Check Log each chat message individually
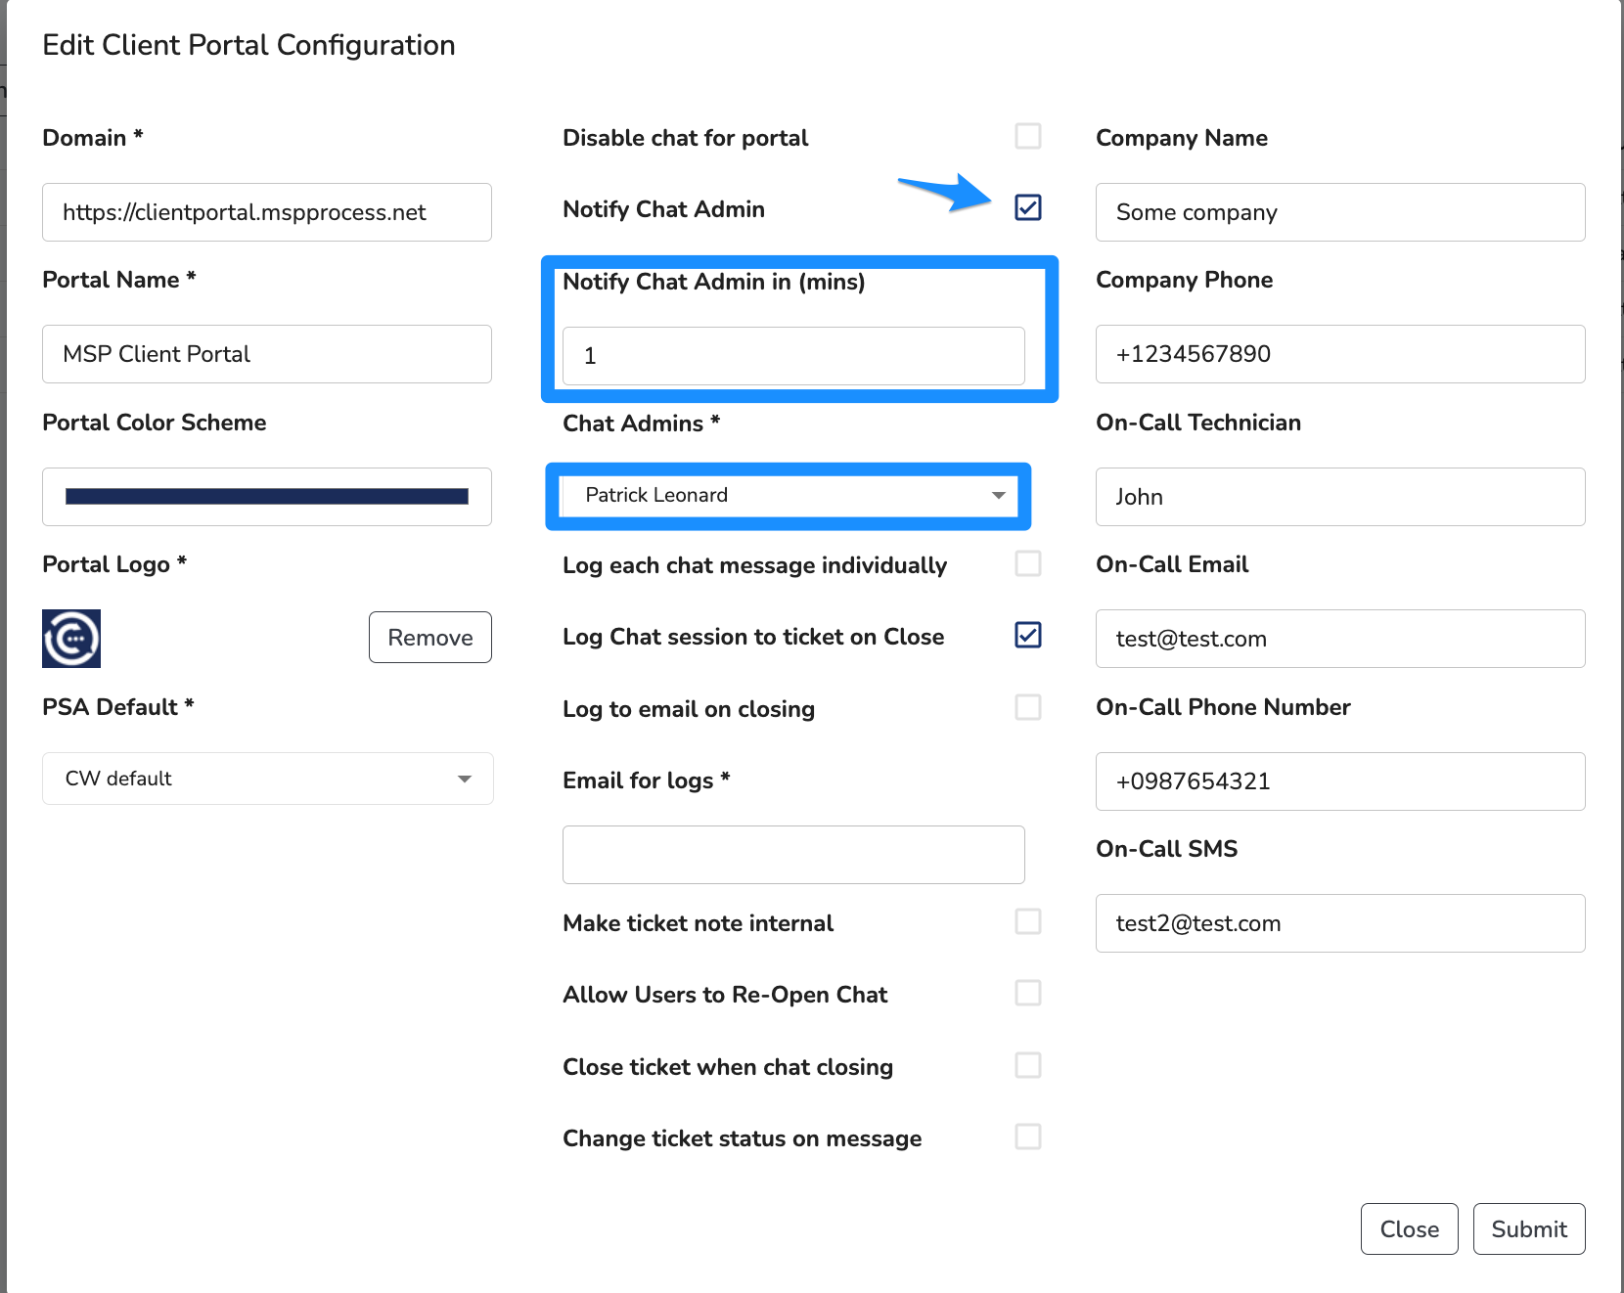This screenshot has height=1293, width=1624. pyautogui.click(x=1028, y=563)
